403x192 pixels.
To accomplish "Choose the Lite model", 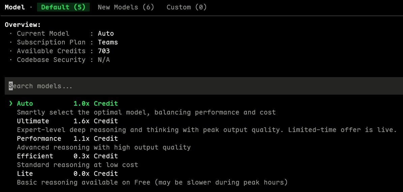I will [25, 173].
